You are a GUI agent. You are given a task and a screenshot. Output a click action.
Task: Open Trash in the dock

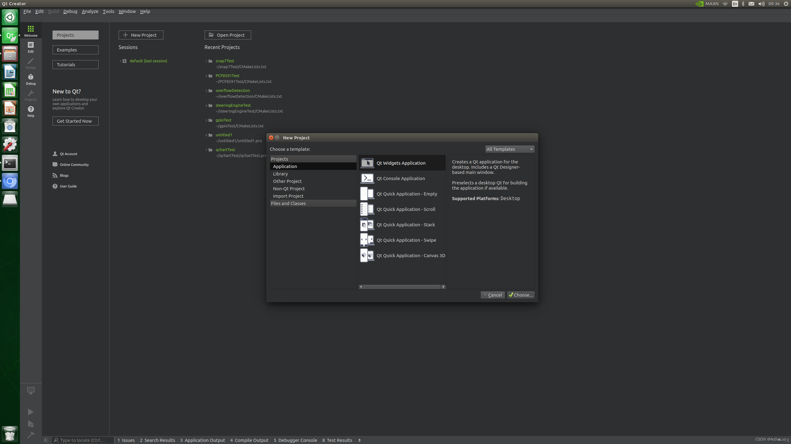[10, 434]
